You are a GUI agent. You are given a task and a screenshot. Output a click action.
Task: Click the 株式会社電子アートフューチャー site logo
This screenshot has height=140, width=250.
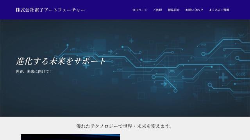(x=50, y=10)
